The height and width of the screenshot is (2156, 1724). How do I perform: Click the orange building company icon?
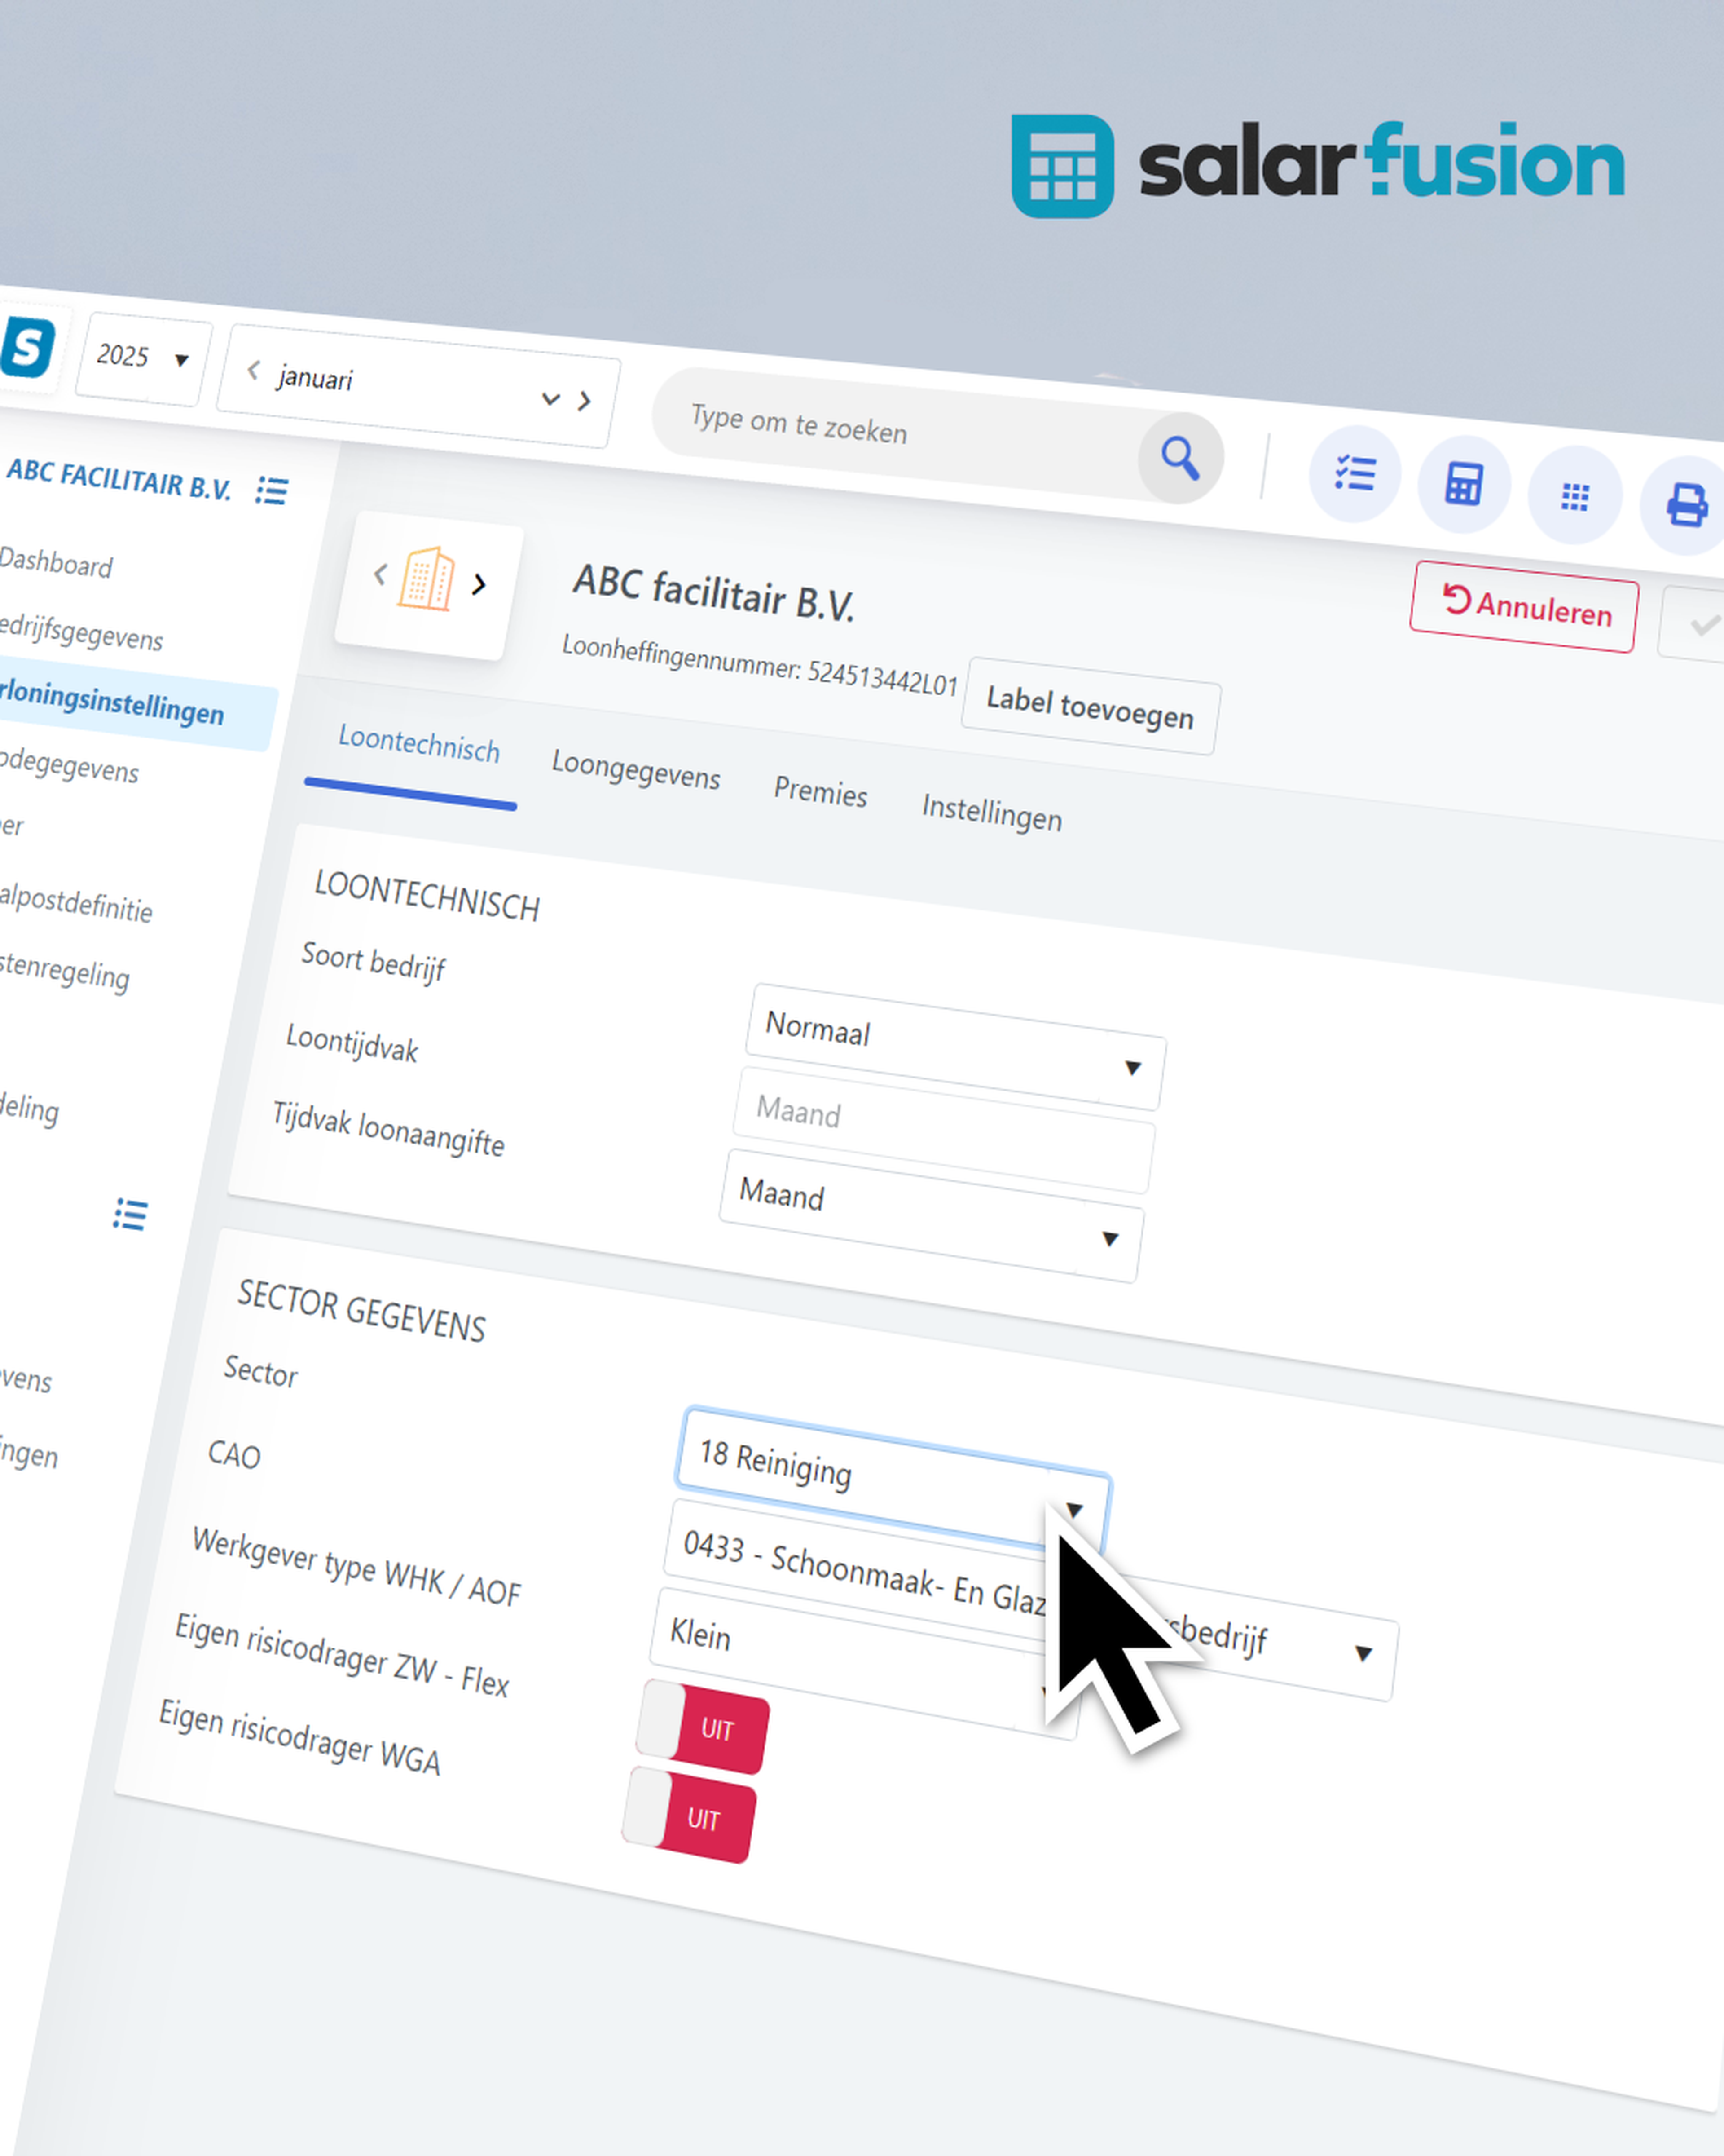(x=427, y=578)
